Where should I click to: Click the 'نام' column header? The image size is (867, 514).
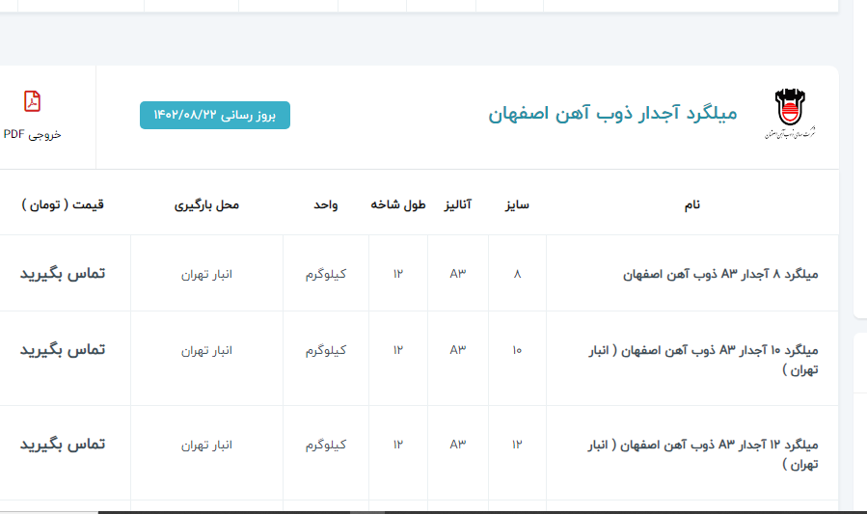pyautogui.click(x=691, y=204)
